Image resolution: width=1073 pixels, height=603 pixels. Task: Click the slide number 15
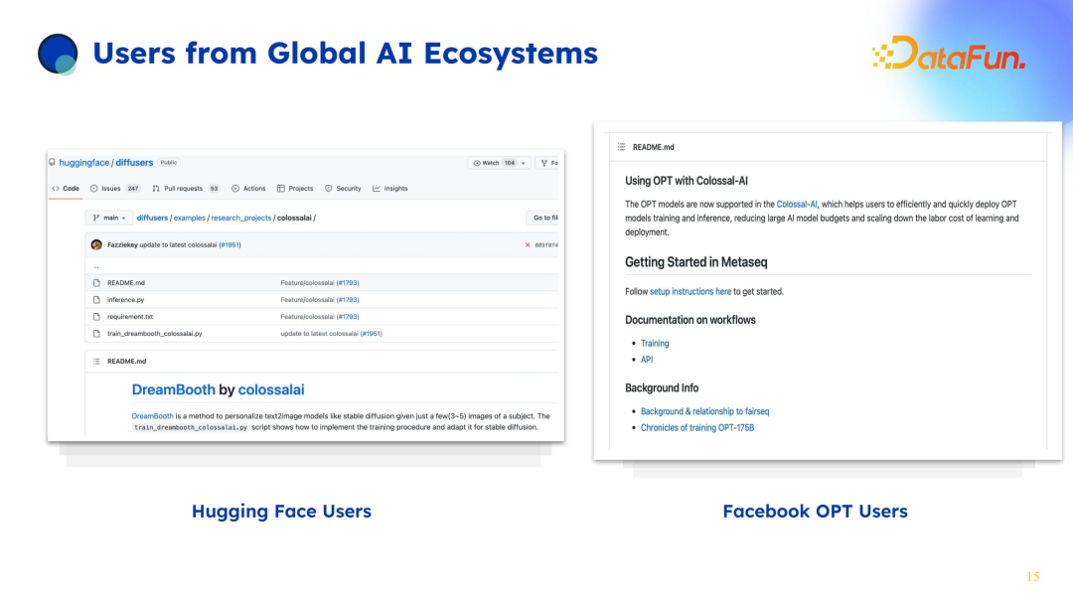click(x=1033, y=577)
